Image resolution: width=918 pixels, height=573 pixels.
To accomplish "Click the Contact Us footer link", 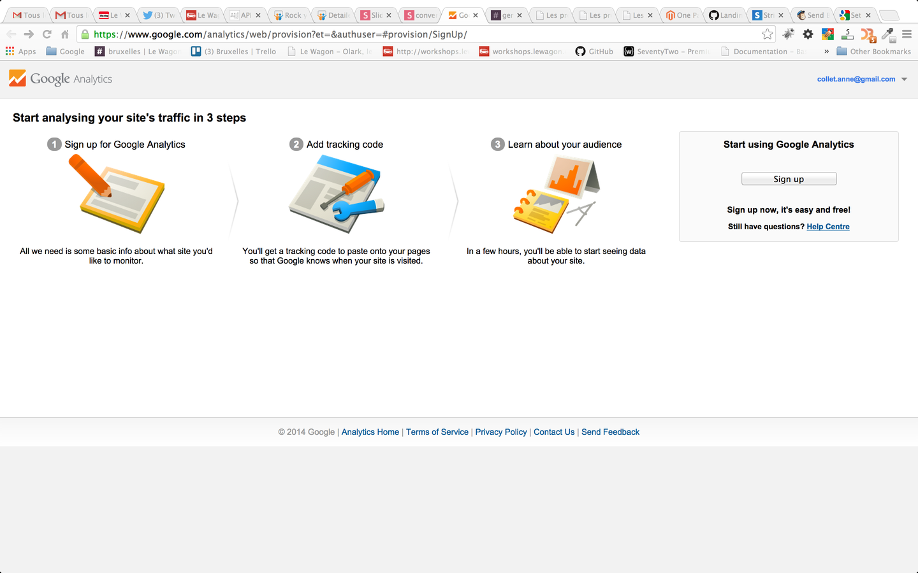I will [554, 432].
